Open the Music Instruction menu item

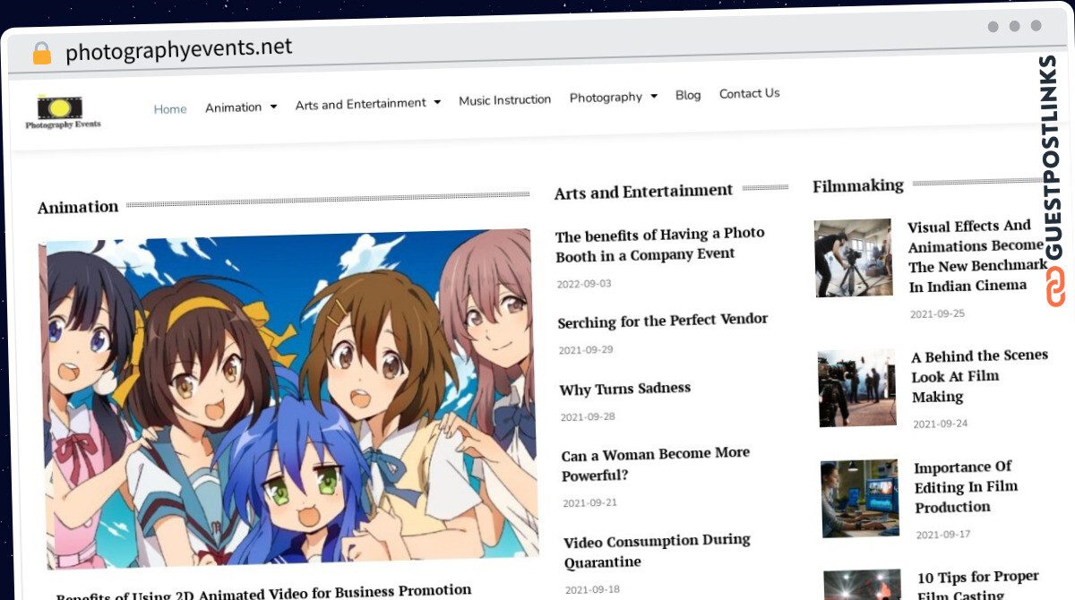pos(505,99)
